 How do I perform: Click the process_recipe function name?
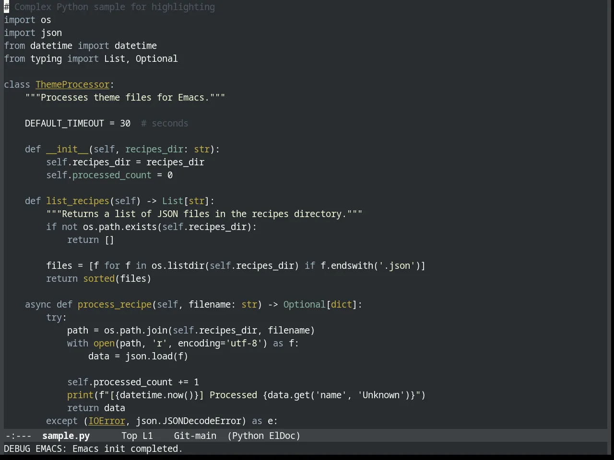(115, 304)
